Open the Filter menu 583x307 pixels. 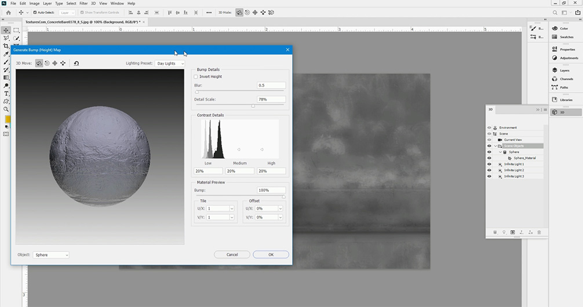pos(82,3)
